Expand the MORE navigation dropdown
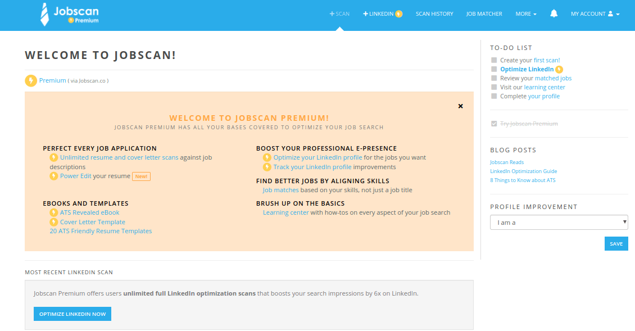 (x=526, y=13)
